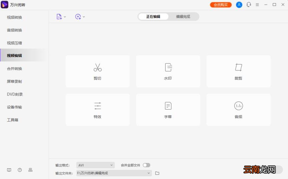Click the 裁剪 crop icon
Image resolution: width=288 pixels, height=179 pixels.
[x=238, y=67]
